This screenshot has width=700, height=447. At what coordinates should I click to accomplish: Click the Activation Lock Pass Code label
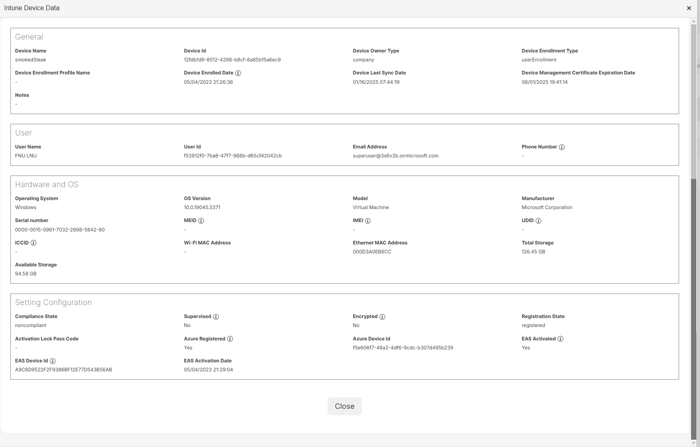tap(47, 339)
